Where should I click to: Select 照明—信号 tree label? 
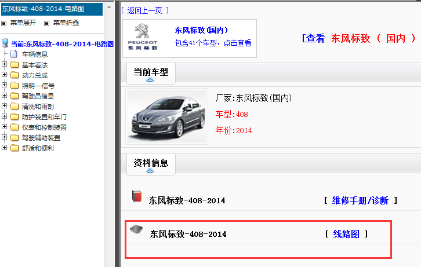pos(38,86)
